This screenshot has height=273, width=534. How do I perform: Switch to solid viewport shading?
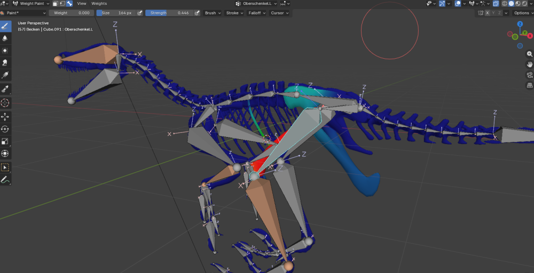[511, 3]
